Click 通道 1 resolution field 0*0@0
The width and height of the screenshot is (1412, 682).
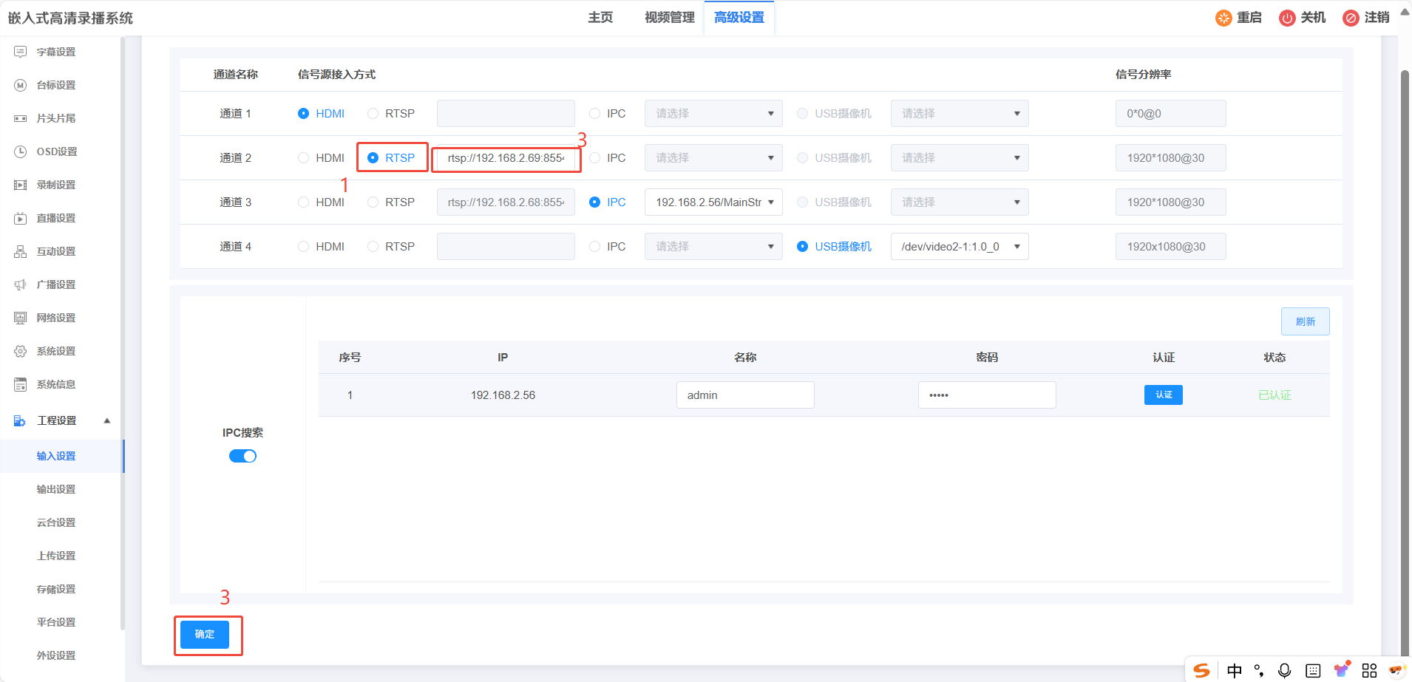click(x=1171, y=113)
